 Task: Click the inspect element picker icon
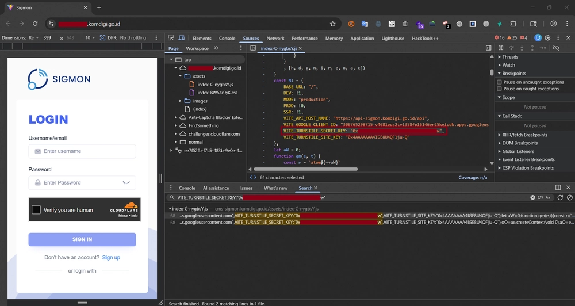coord(171,38)
